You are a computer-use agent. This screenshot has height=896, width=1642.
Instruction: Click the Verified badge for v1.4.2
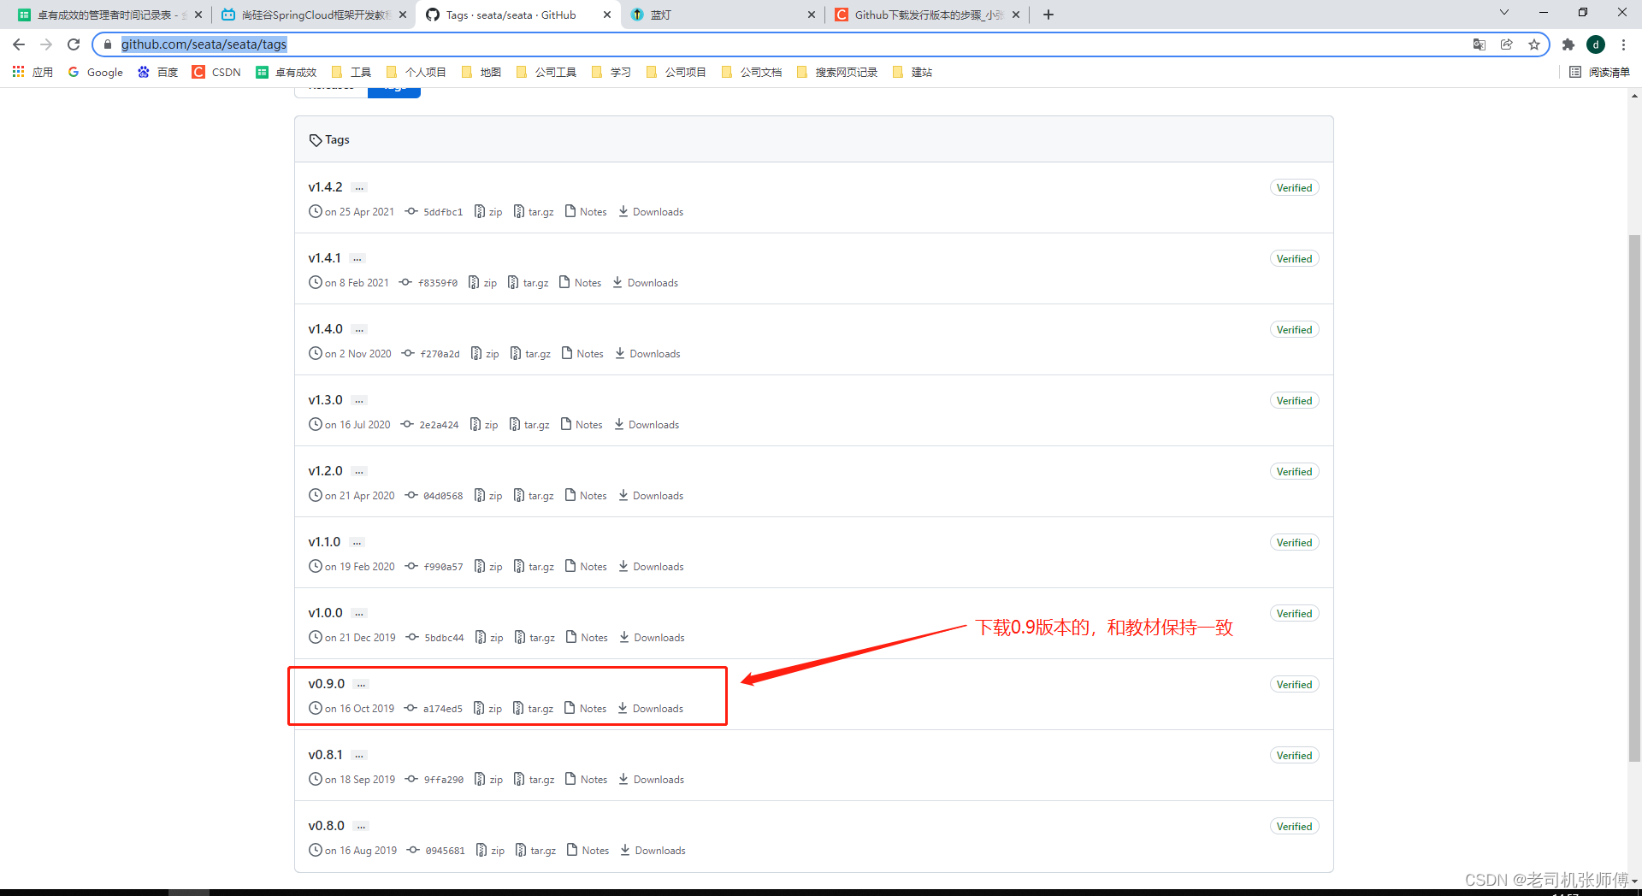point(1294,187)
